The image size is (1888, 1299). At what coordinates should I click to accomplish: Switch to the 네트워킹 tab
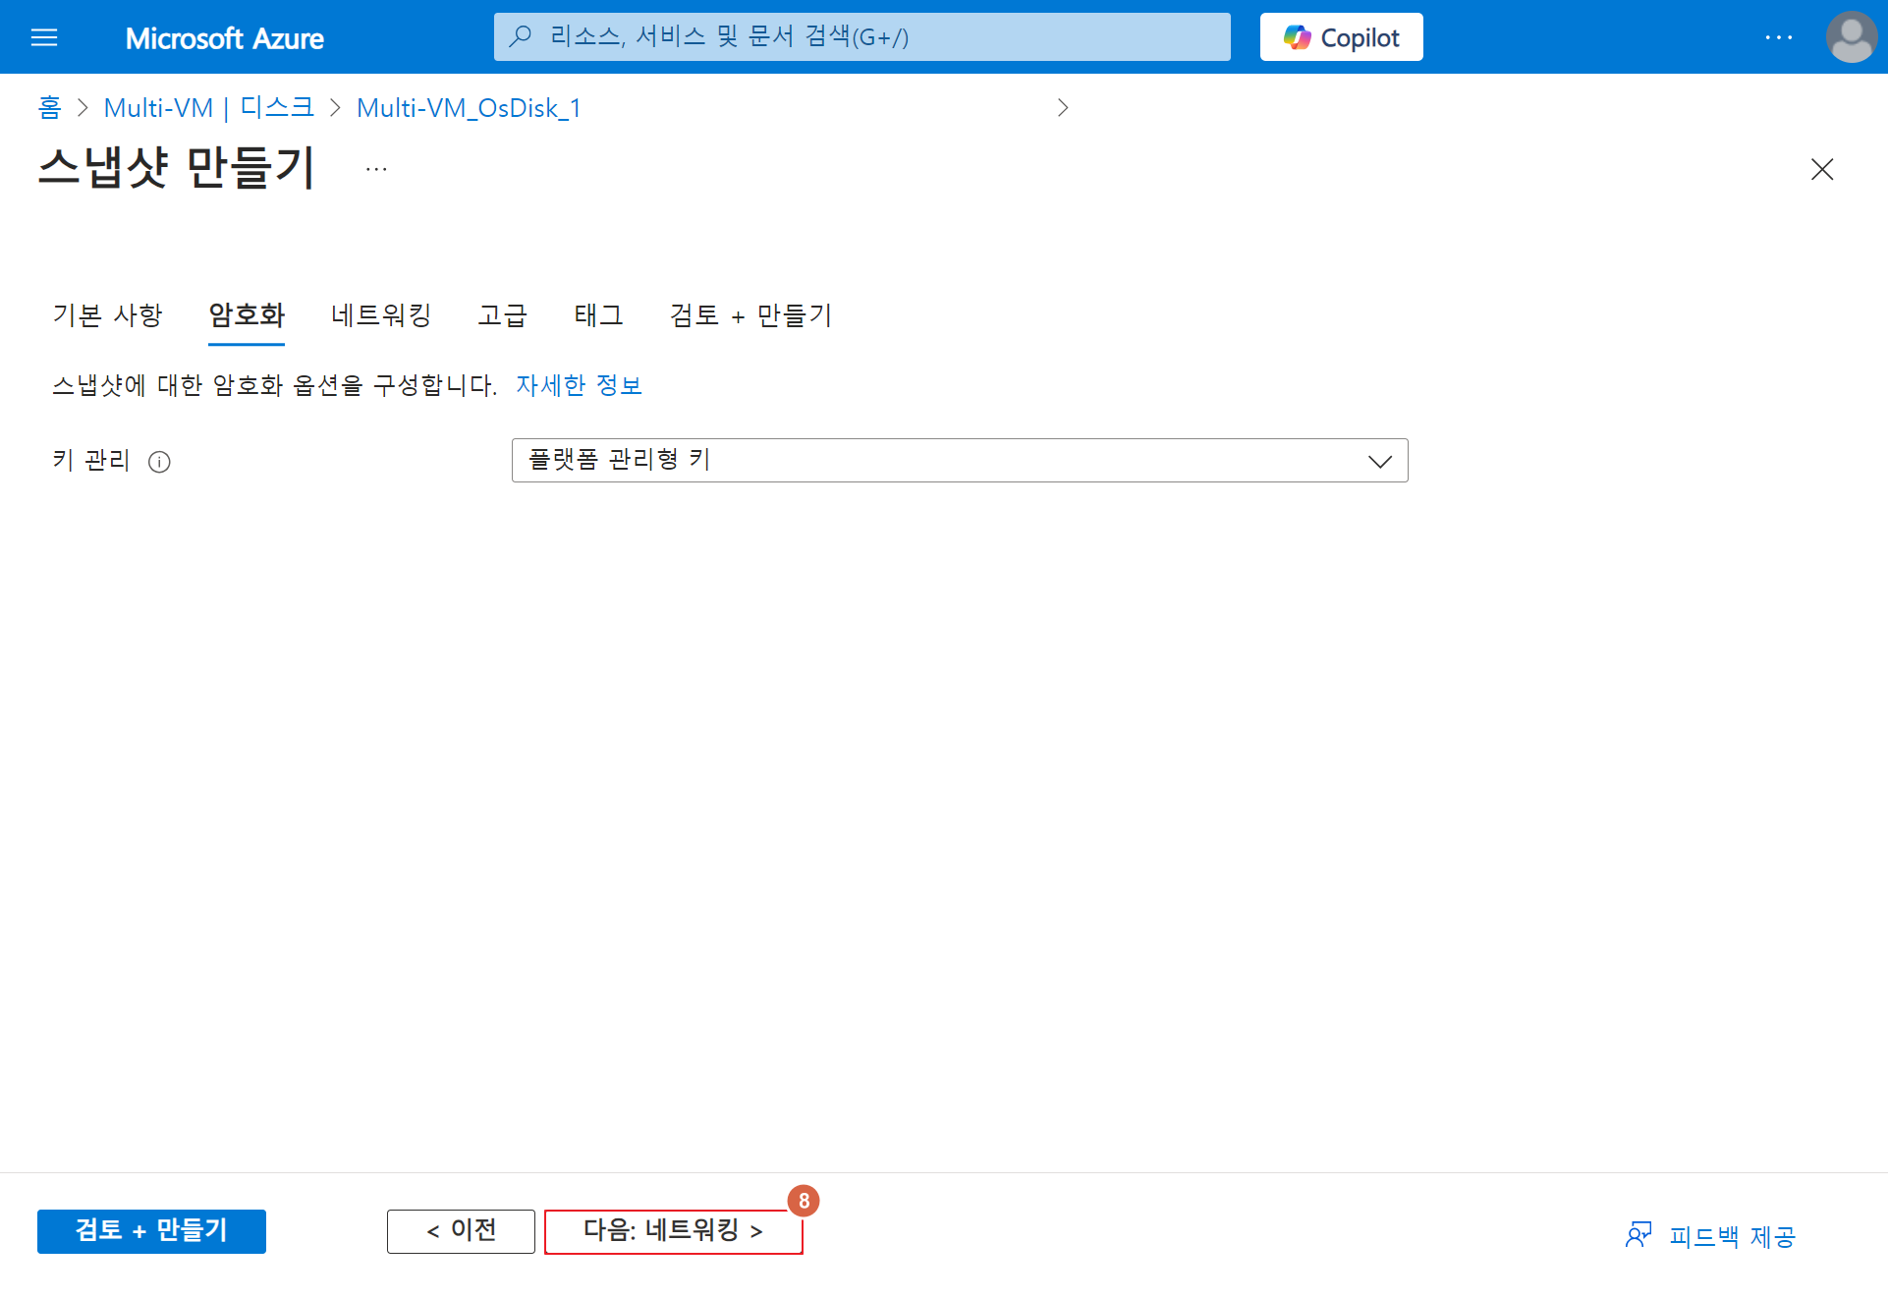[x=381, y=315]
